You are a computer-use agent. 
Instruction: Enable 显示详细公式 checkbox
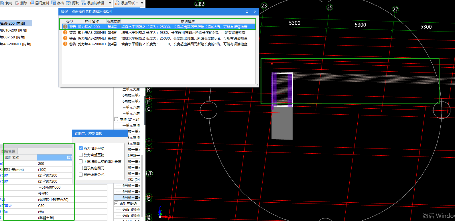[x=81, y=175]
